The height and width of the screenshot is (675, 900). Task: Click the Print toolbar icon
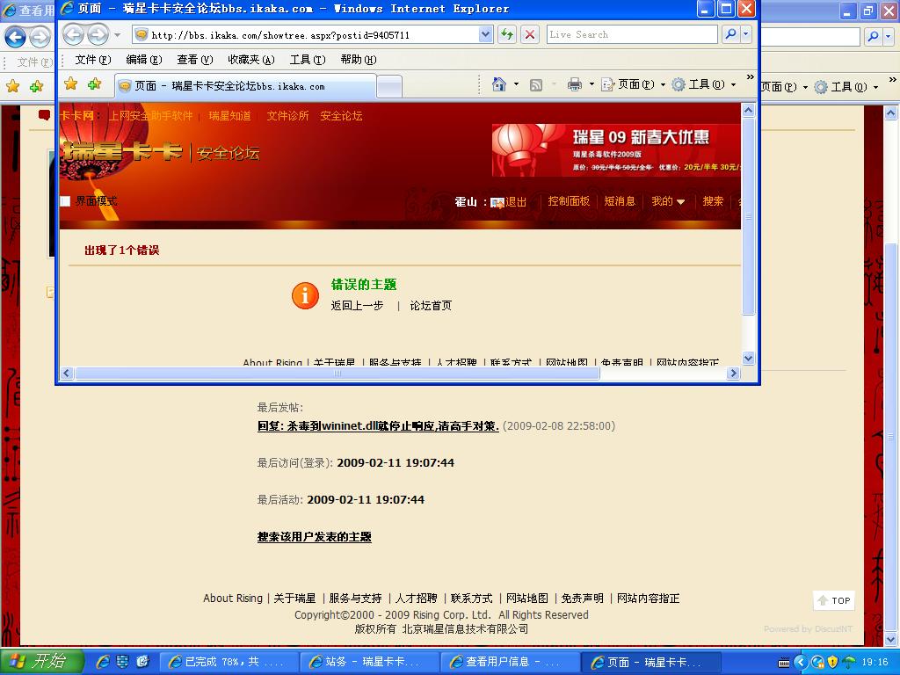point(574,85)
